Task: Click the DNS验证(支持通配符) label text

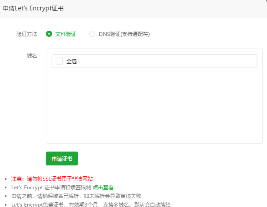Action: pyautogui.click(x=124, y=34)
